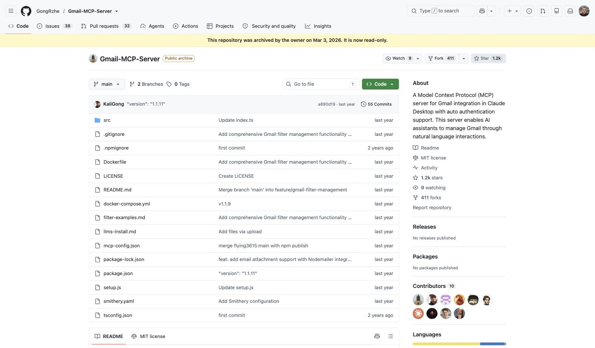
Task: Open the green Code dropdown button
Action: tap(380, 84)
